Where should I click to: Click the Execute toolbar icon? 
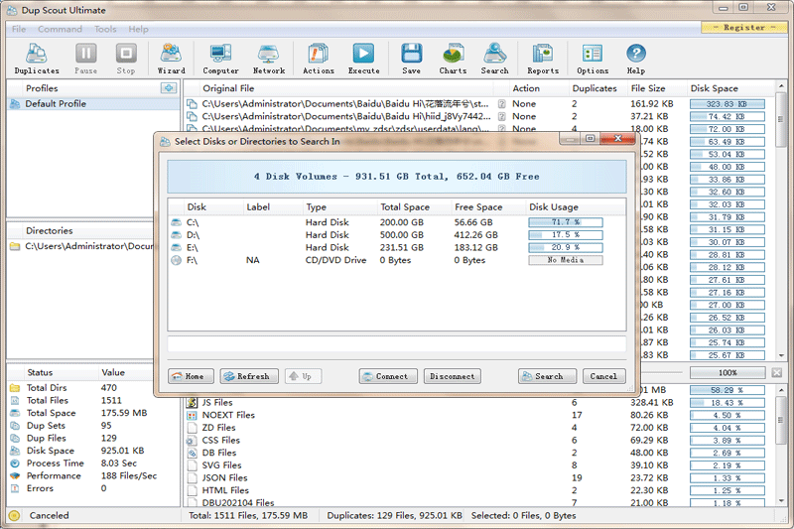363,59
